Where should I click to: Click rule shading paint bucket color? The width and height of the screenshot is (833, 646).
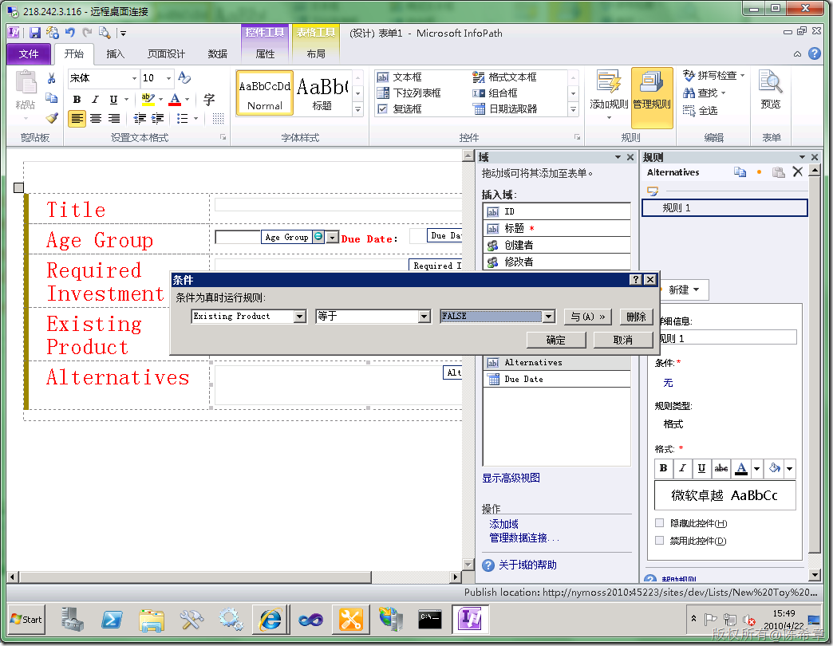775,468
